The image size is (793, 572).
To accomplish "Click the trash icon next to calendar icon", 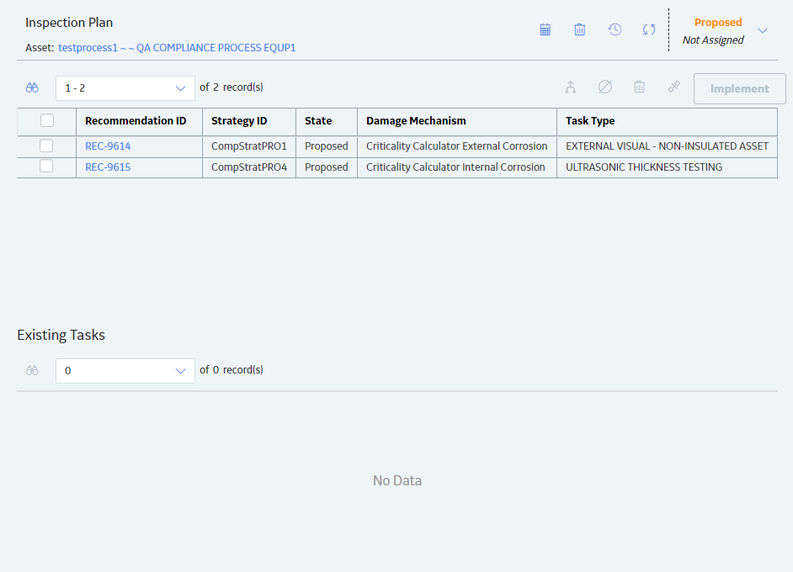I will tap(579, 29).
